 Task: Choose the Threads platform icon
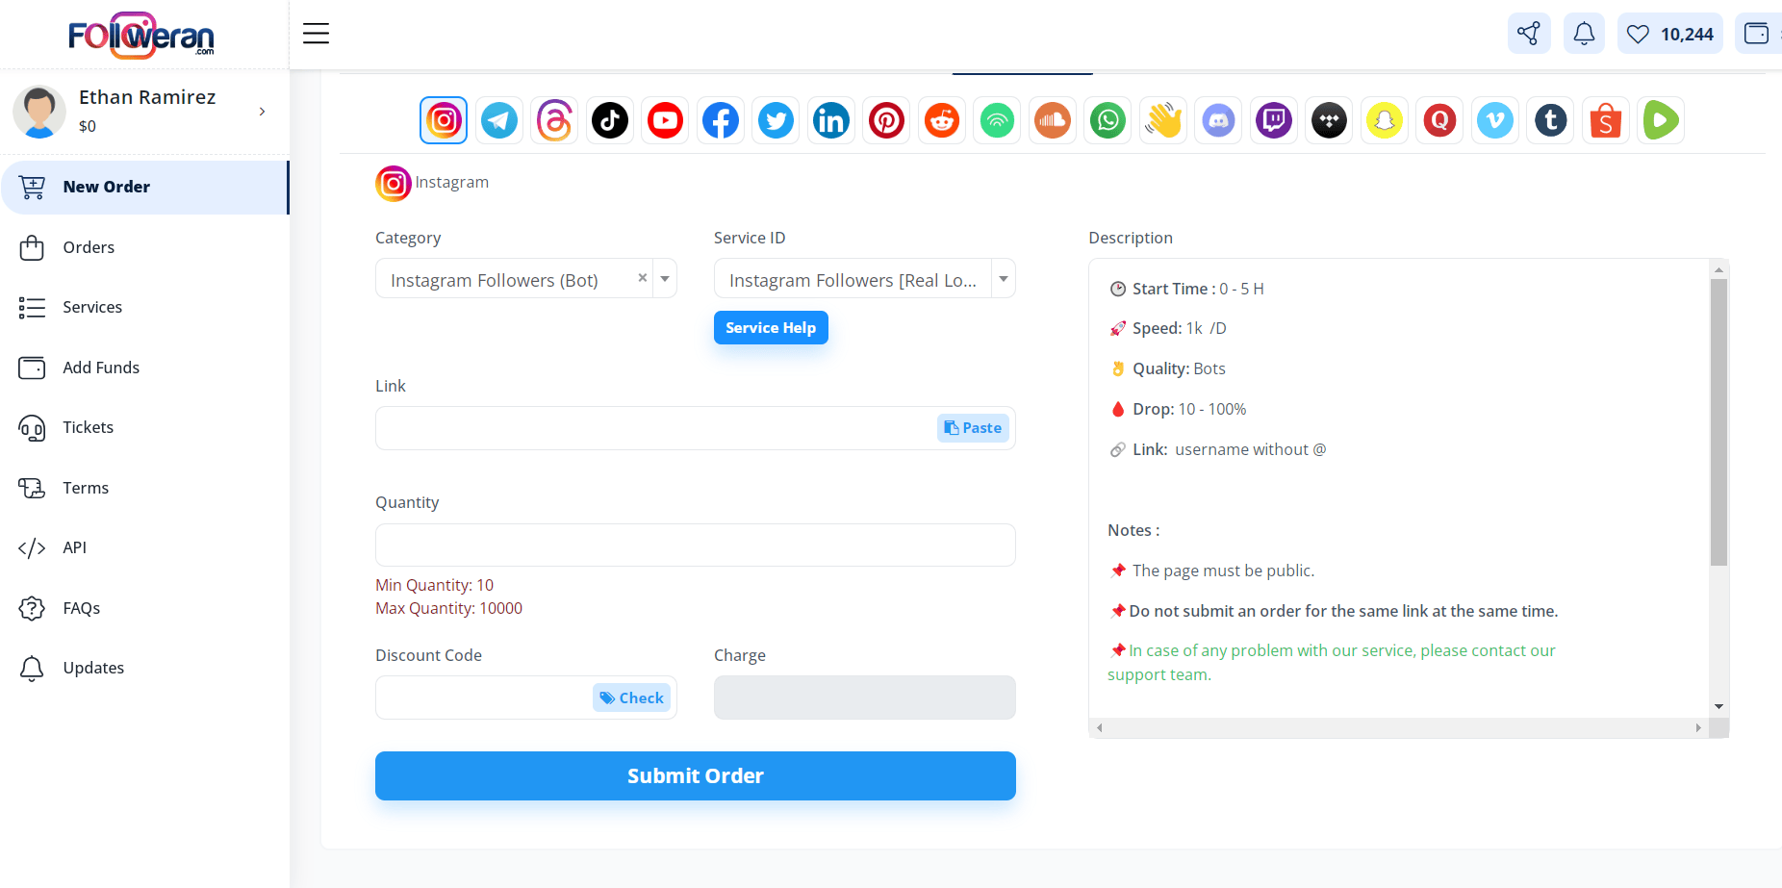click(554, 120)
